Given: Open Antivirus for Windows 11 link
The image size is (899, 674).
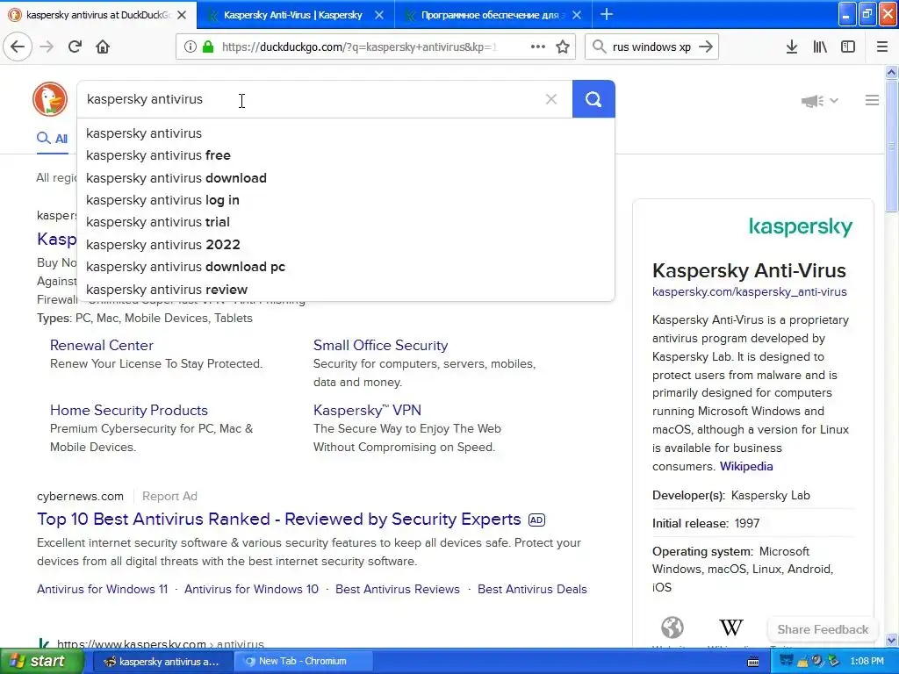Looking at the screenshot, I should click(102, 589).
